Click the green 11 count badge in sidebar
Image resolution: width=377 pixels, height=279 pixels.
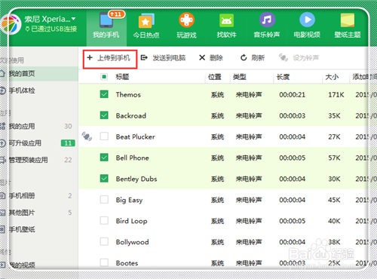point(68,143)
